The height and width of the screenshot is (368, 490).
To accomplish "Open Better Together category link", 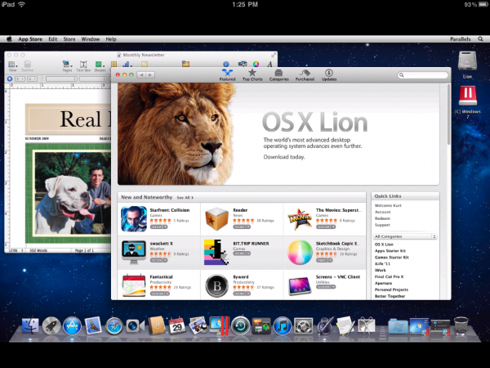I will tap(390, 296).
